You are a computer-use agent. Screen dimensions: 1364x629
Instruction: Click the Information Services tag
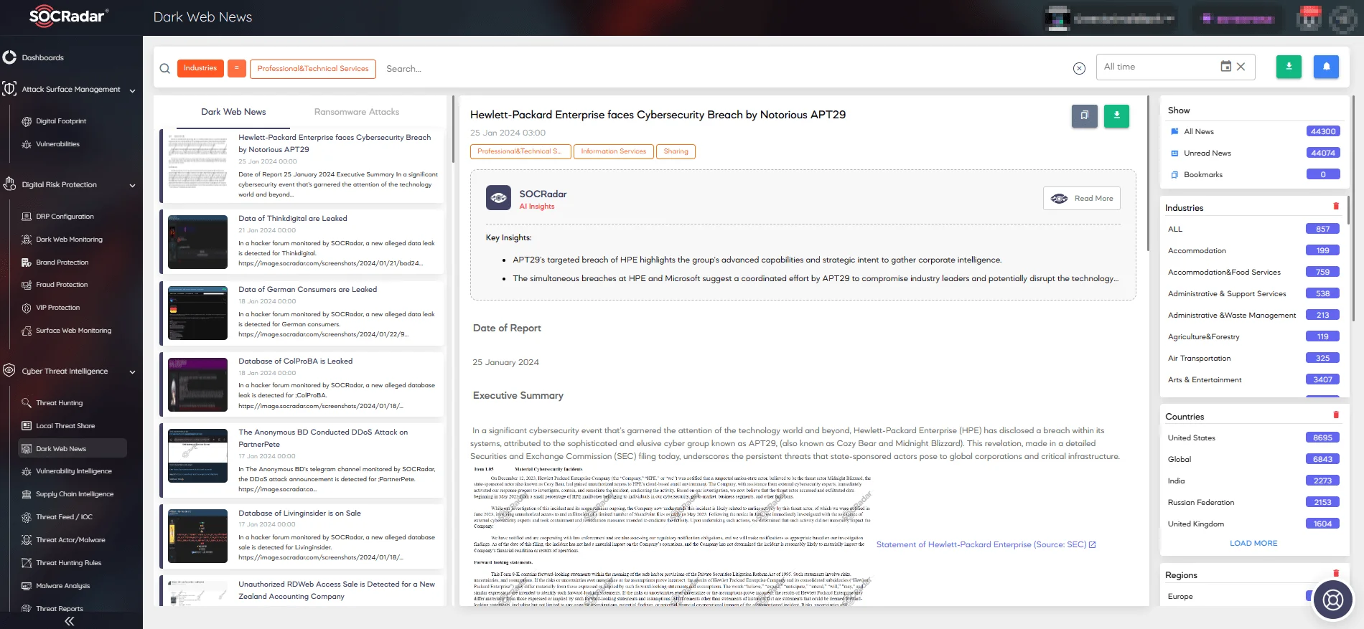pos(614,151)
